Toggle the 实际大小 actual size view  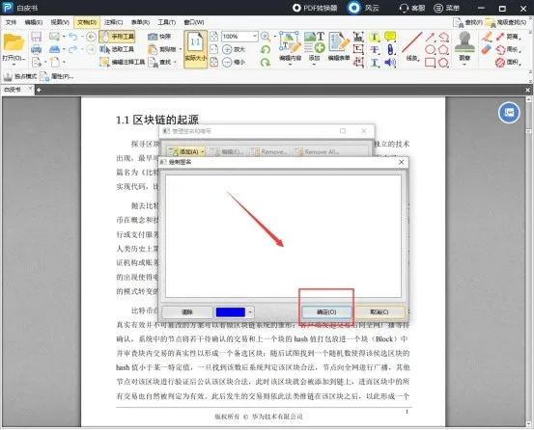tap(195, 49)
